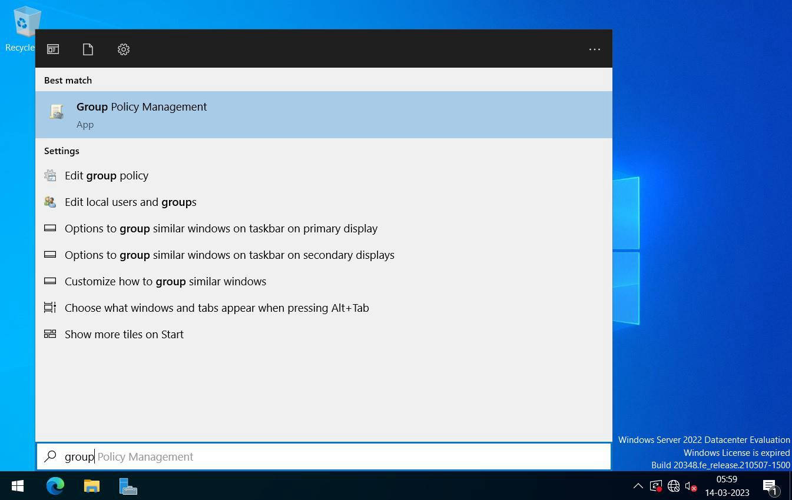Expand the hidden system tray icons chevron
The height and width of the screenshot is (500, 792).
pos(638,486)
